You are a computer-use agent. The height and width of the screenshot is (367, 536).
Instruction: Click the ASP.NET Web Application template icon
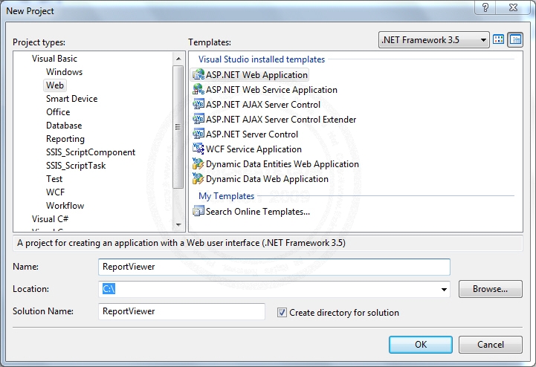198,75
